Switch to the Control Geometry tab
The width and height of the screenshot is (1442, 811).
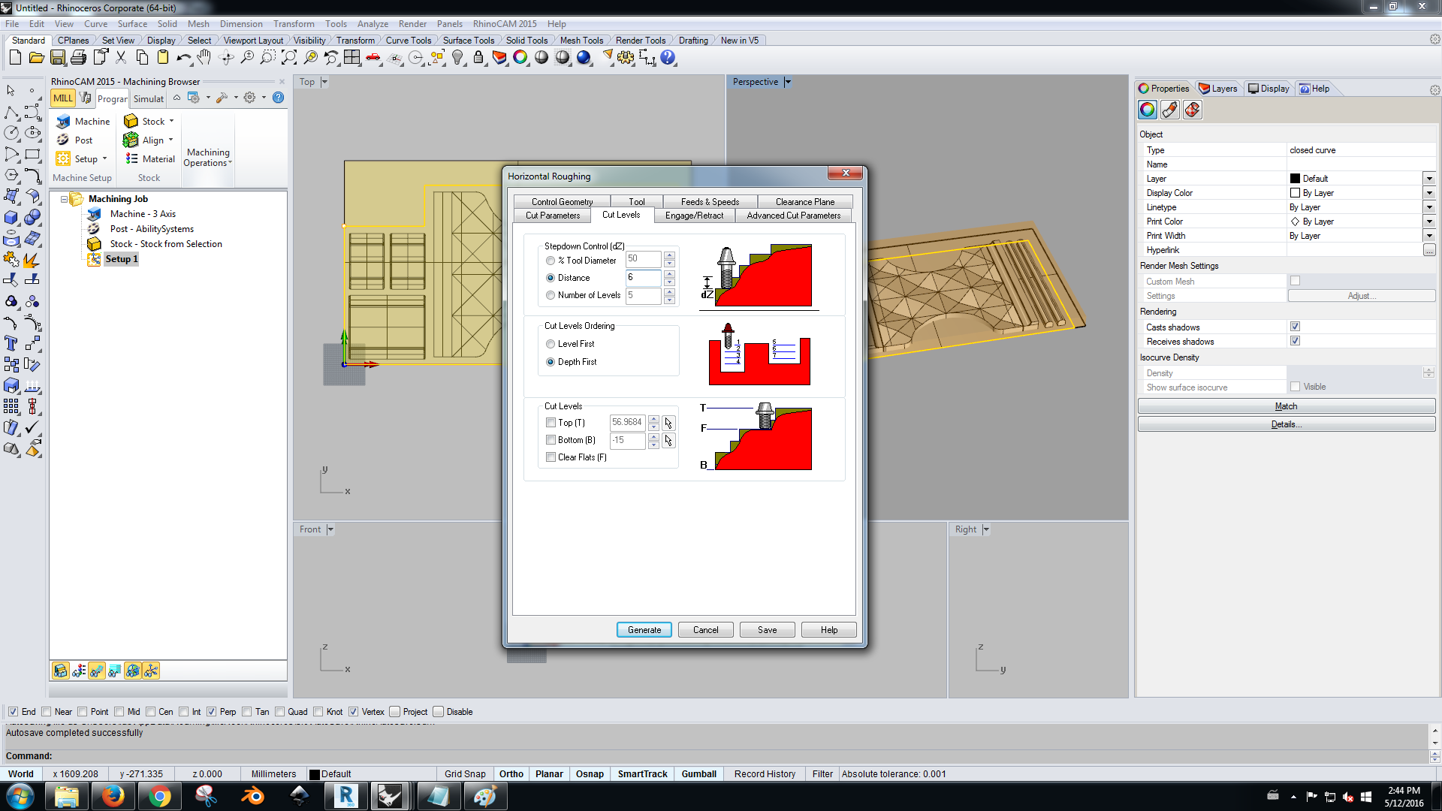562,202
